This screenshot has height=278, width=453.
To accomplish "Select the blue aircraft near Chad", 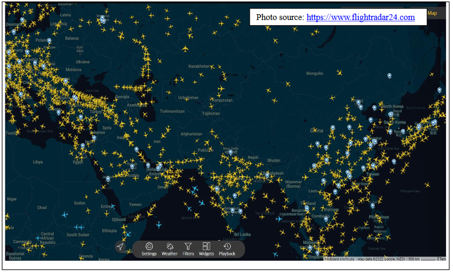I will 65,215.
